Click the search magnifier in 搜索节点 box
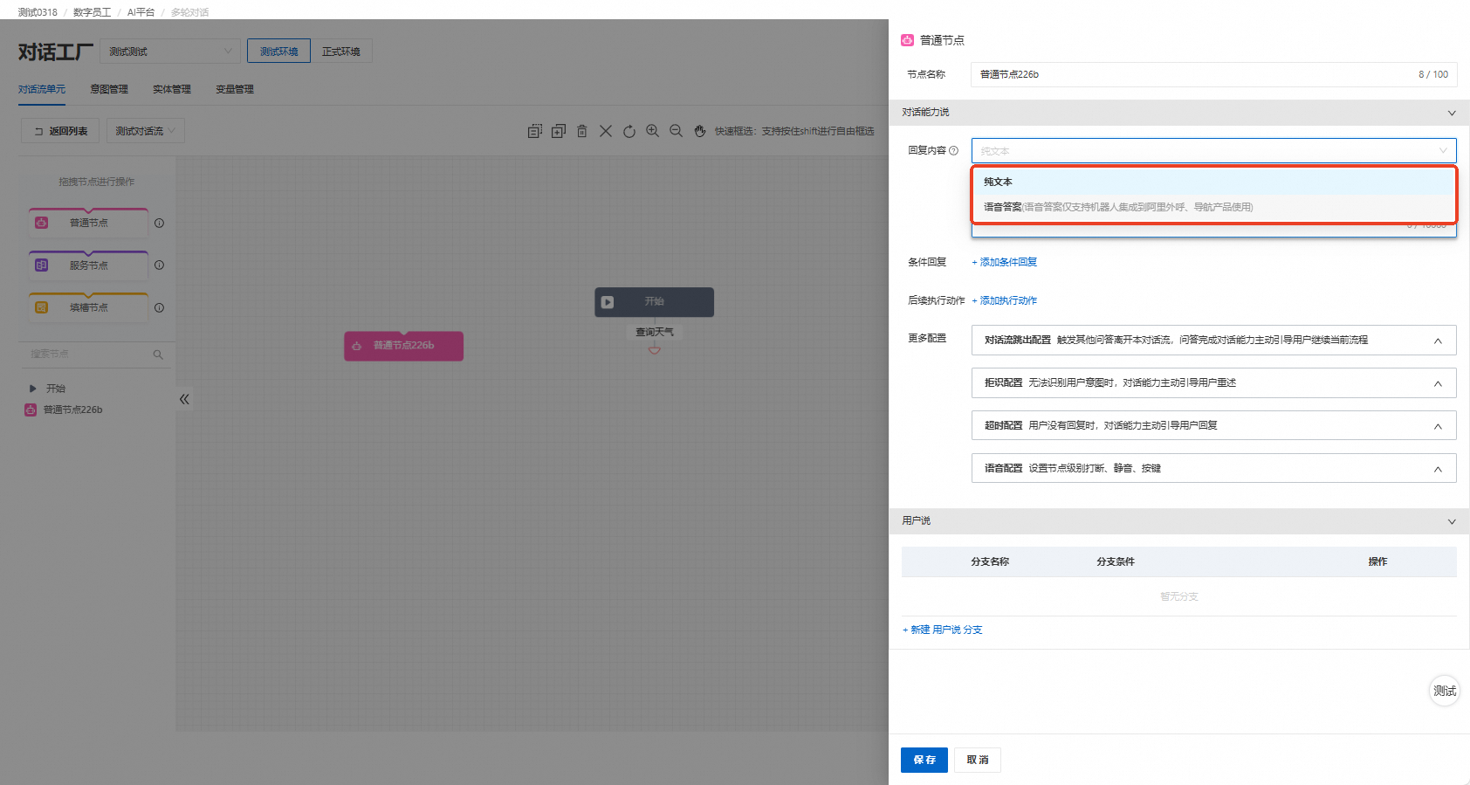 [x=158, y=355]
